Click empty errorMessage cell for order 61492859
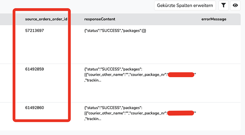Image resolution: width=245 pixels, height=135 pixels. click(219, 83)
